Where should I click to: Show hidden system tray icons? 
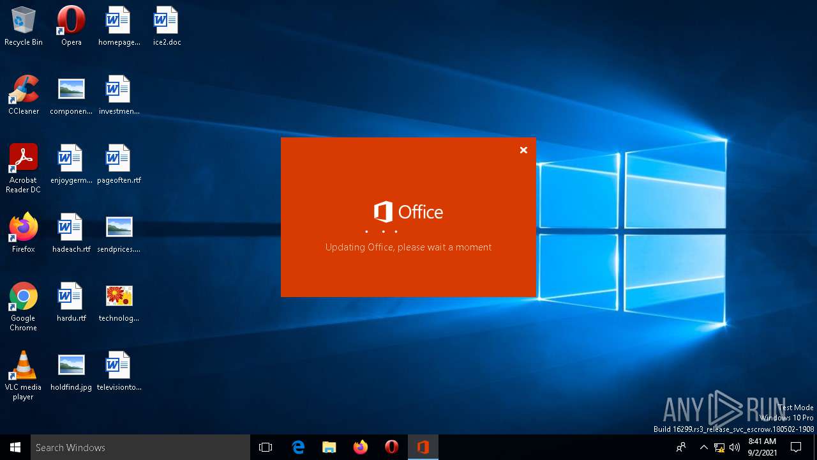[704, 447]
